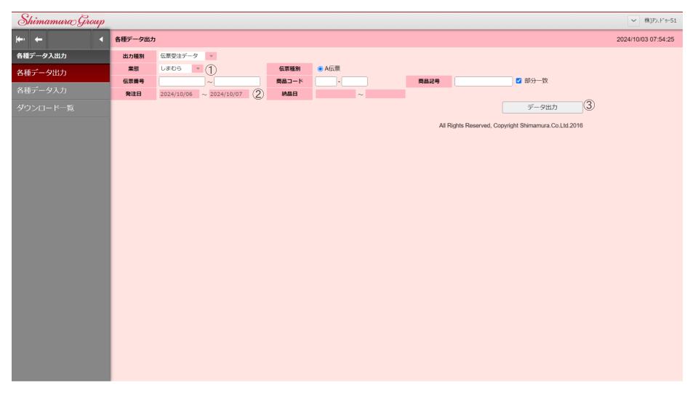This screenshot has width=698, height=393.
Task: Click the first 商品コード input box
Action: (325, 82)
